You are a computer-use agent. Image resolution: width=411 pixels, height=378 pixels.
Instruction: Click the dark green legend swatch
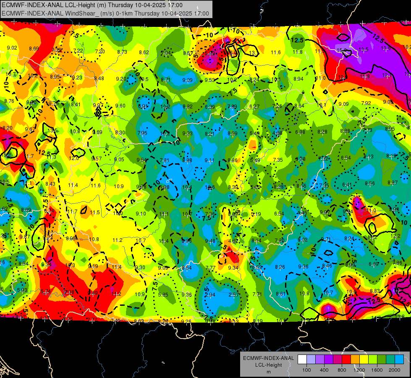tap(381, 360)
